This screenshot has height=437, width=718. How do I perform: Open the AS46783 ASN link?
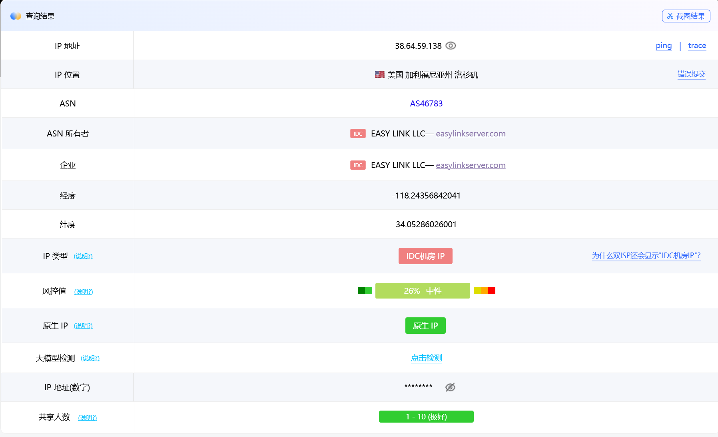pos(426,104)
